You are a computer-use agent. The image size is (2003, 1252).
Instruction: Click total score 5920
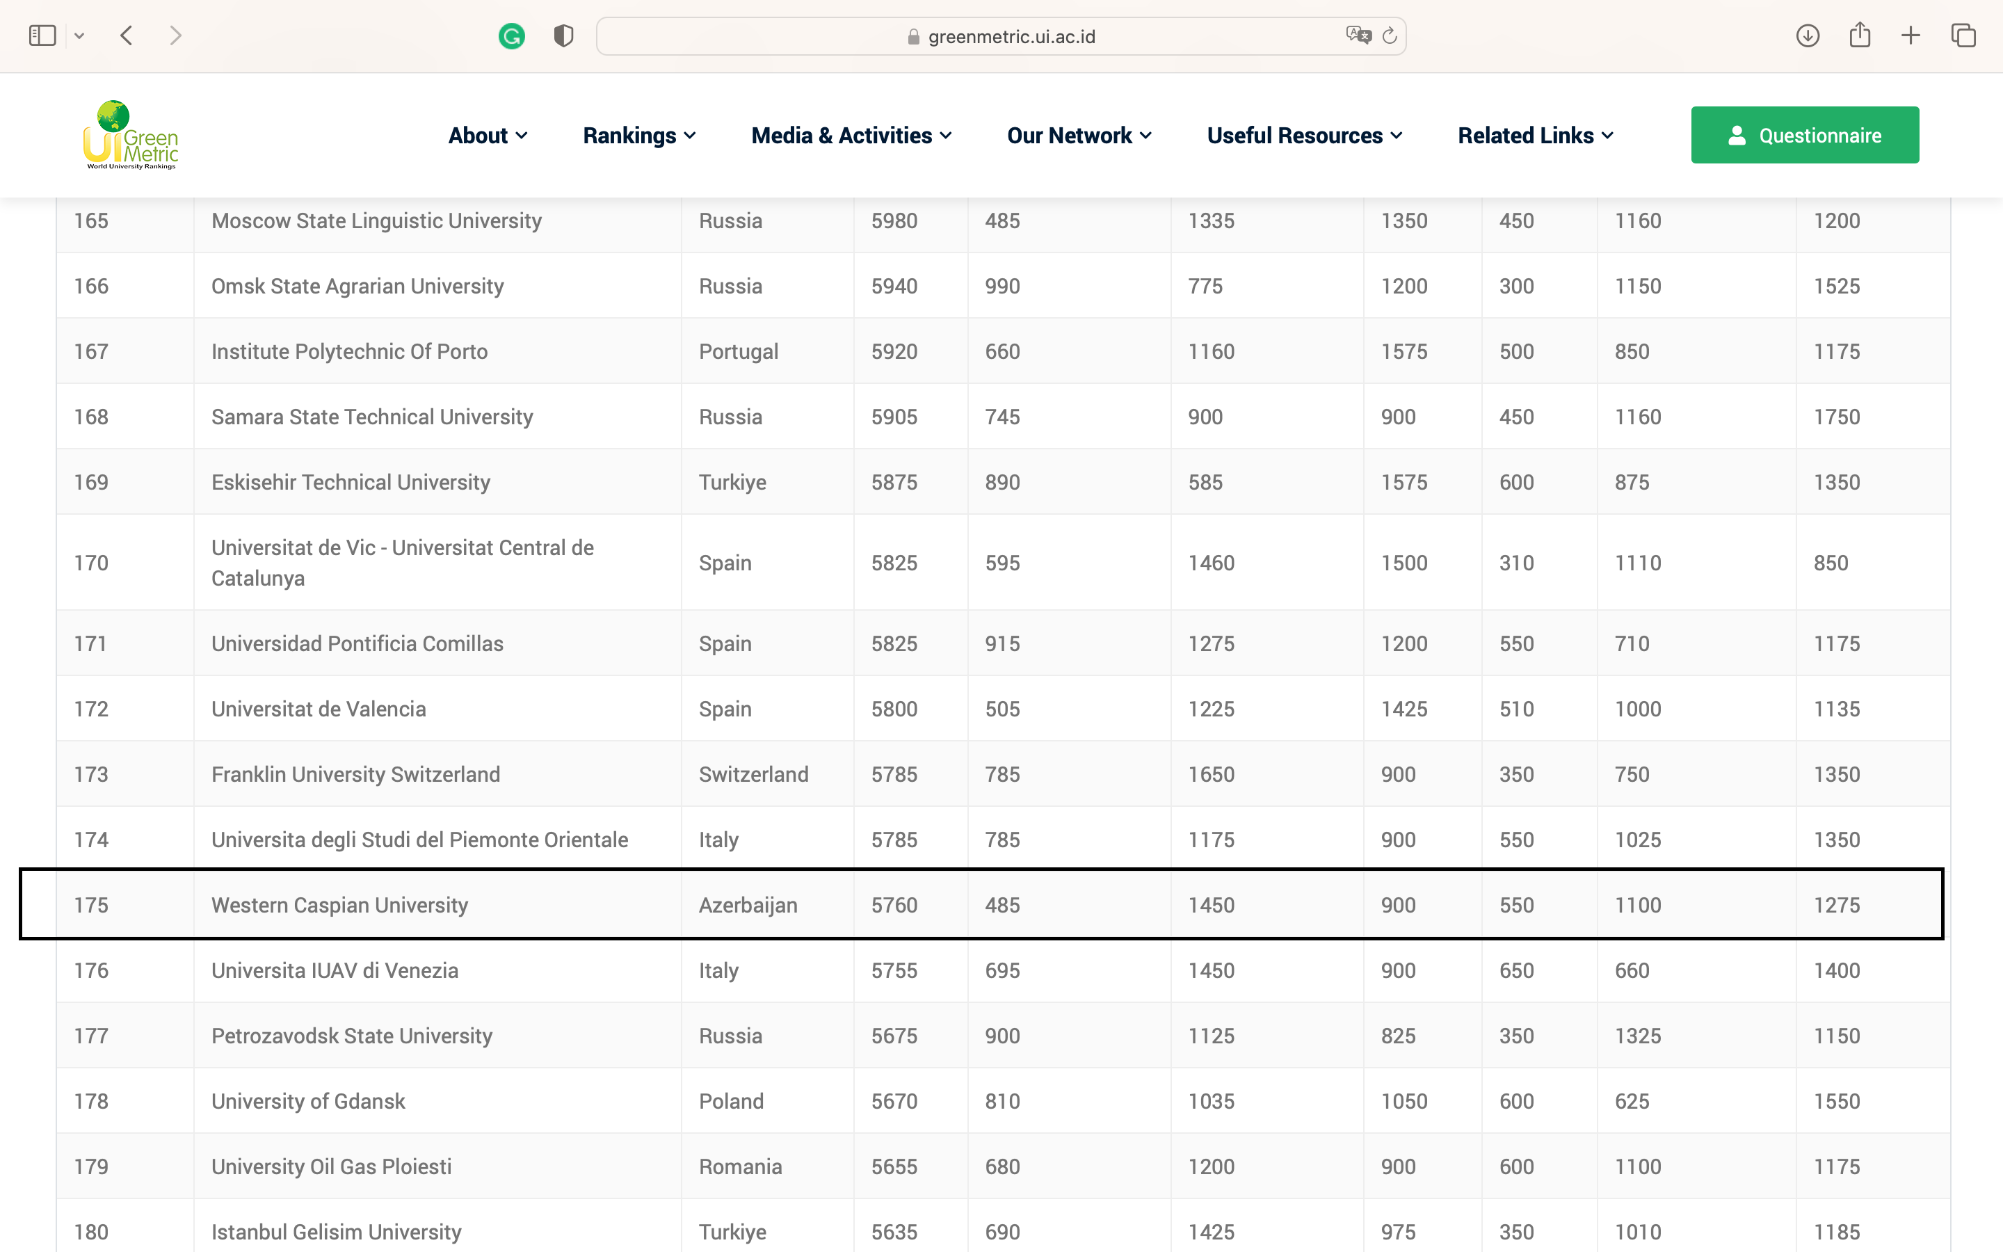[894, 352]
